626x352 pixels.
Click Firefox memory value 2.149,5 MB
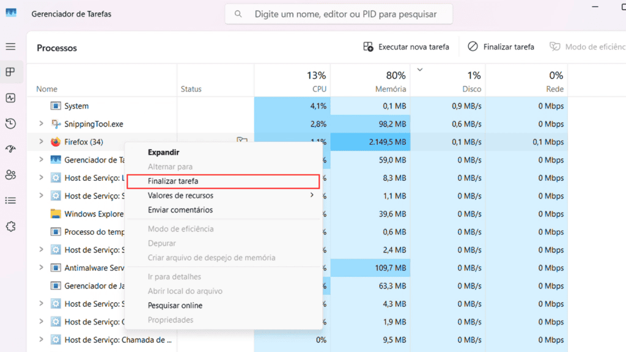[x=370, y=142]
